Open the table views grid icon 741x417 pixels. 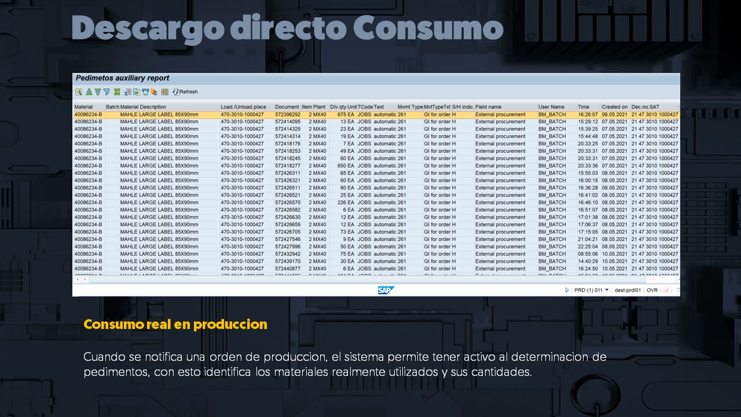pyautogui.click(x=164, y=92)
